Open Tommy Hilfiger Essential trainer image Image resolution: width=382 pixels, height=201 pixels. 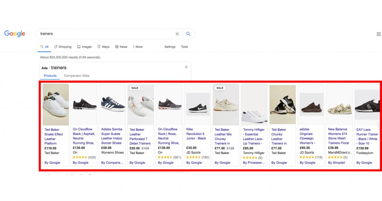click(254, 105)
